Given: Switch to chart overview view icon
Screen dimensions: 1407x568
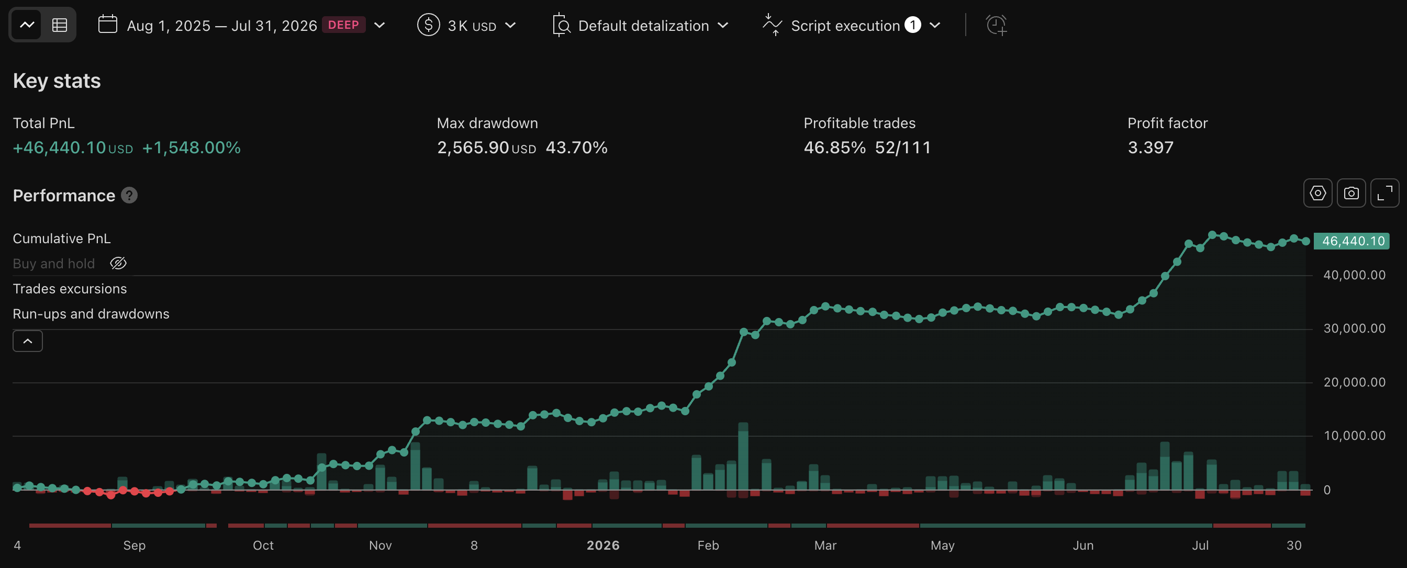Looking at the screenshot, I should [x=27, y=25].
